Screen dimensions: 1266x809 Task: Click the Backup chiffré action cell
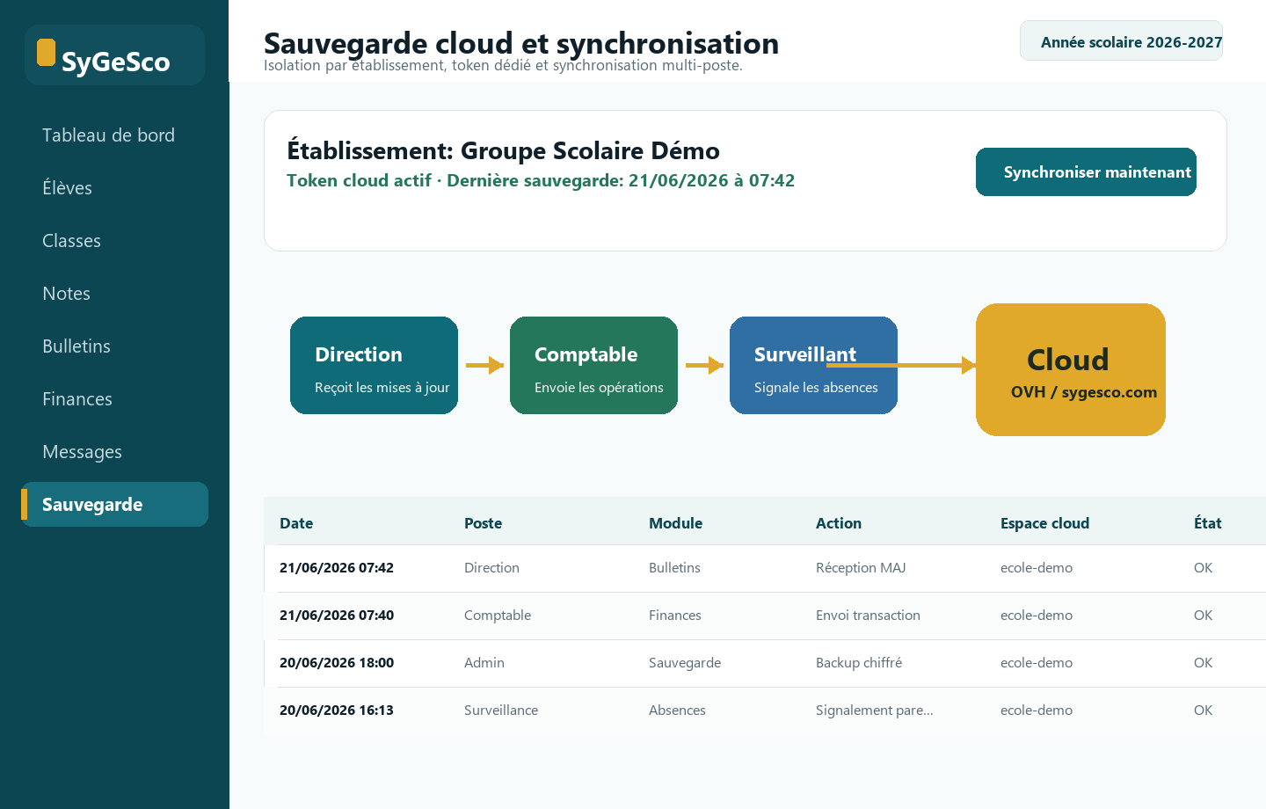click(859, 663)
